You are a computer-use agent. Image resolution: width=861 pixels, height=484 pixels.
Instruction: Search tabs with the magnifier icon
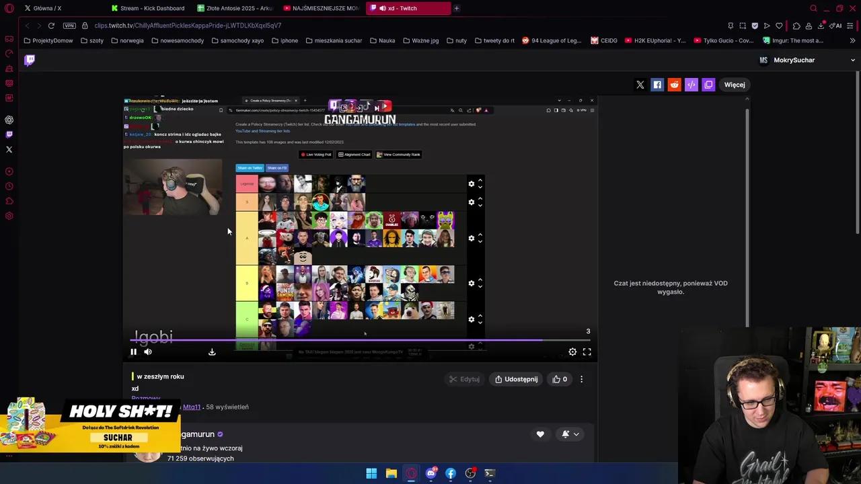(x=813, y=8)
